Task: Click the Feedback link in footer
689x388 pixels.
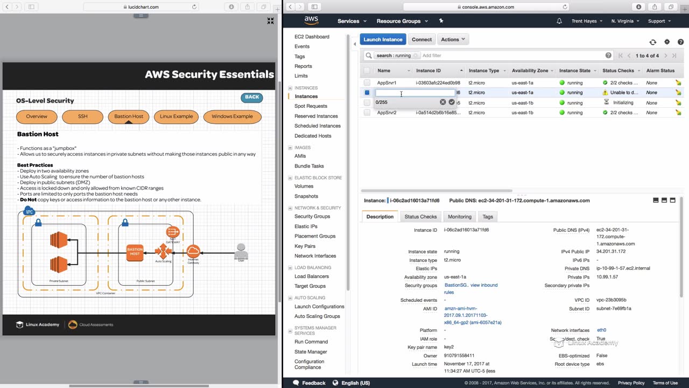Action: (309, 383)
